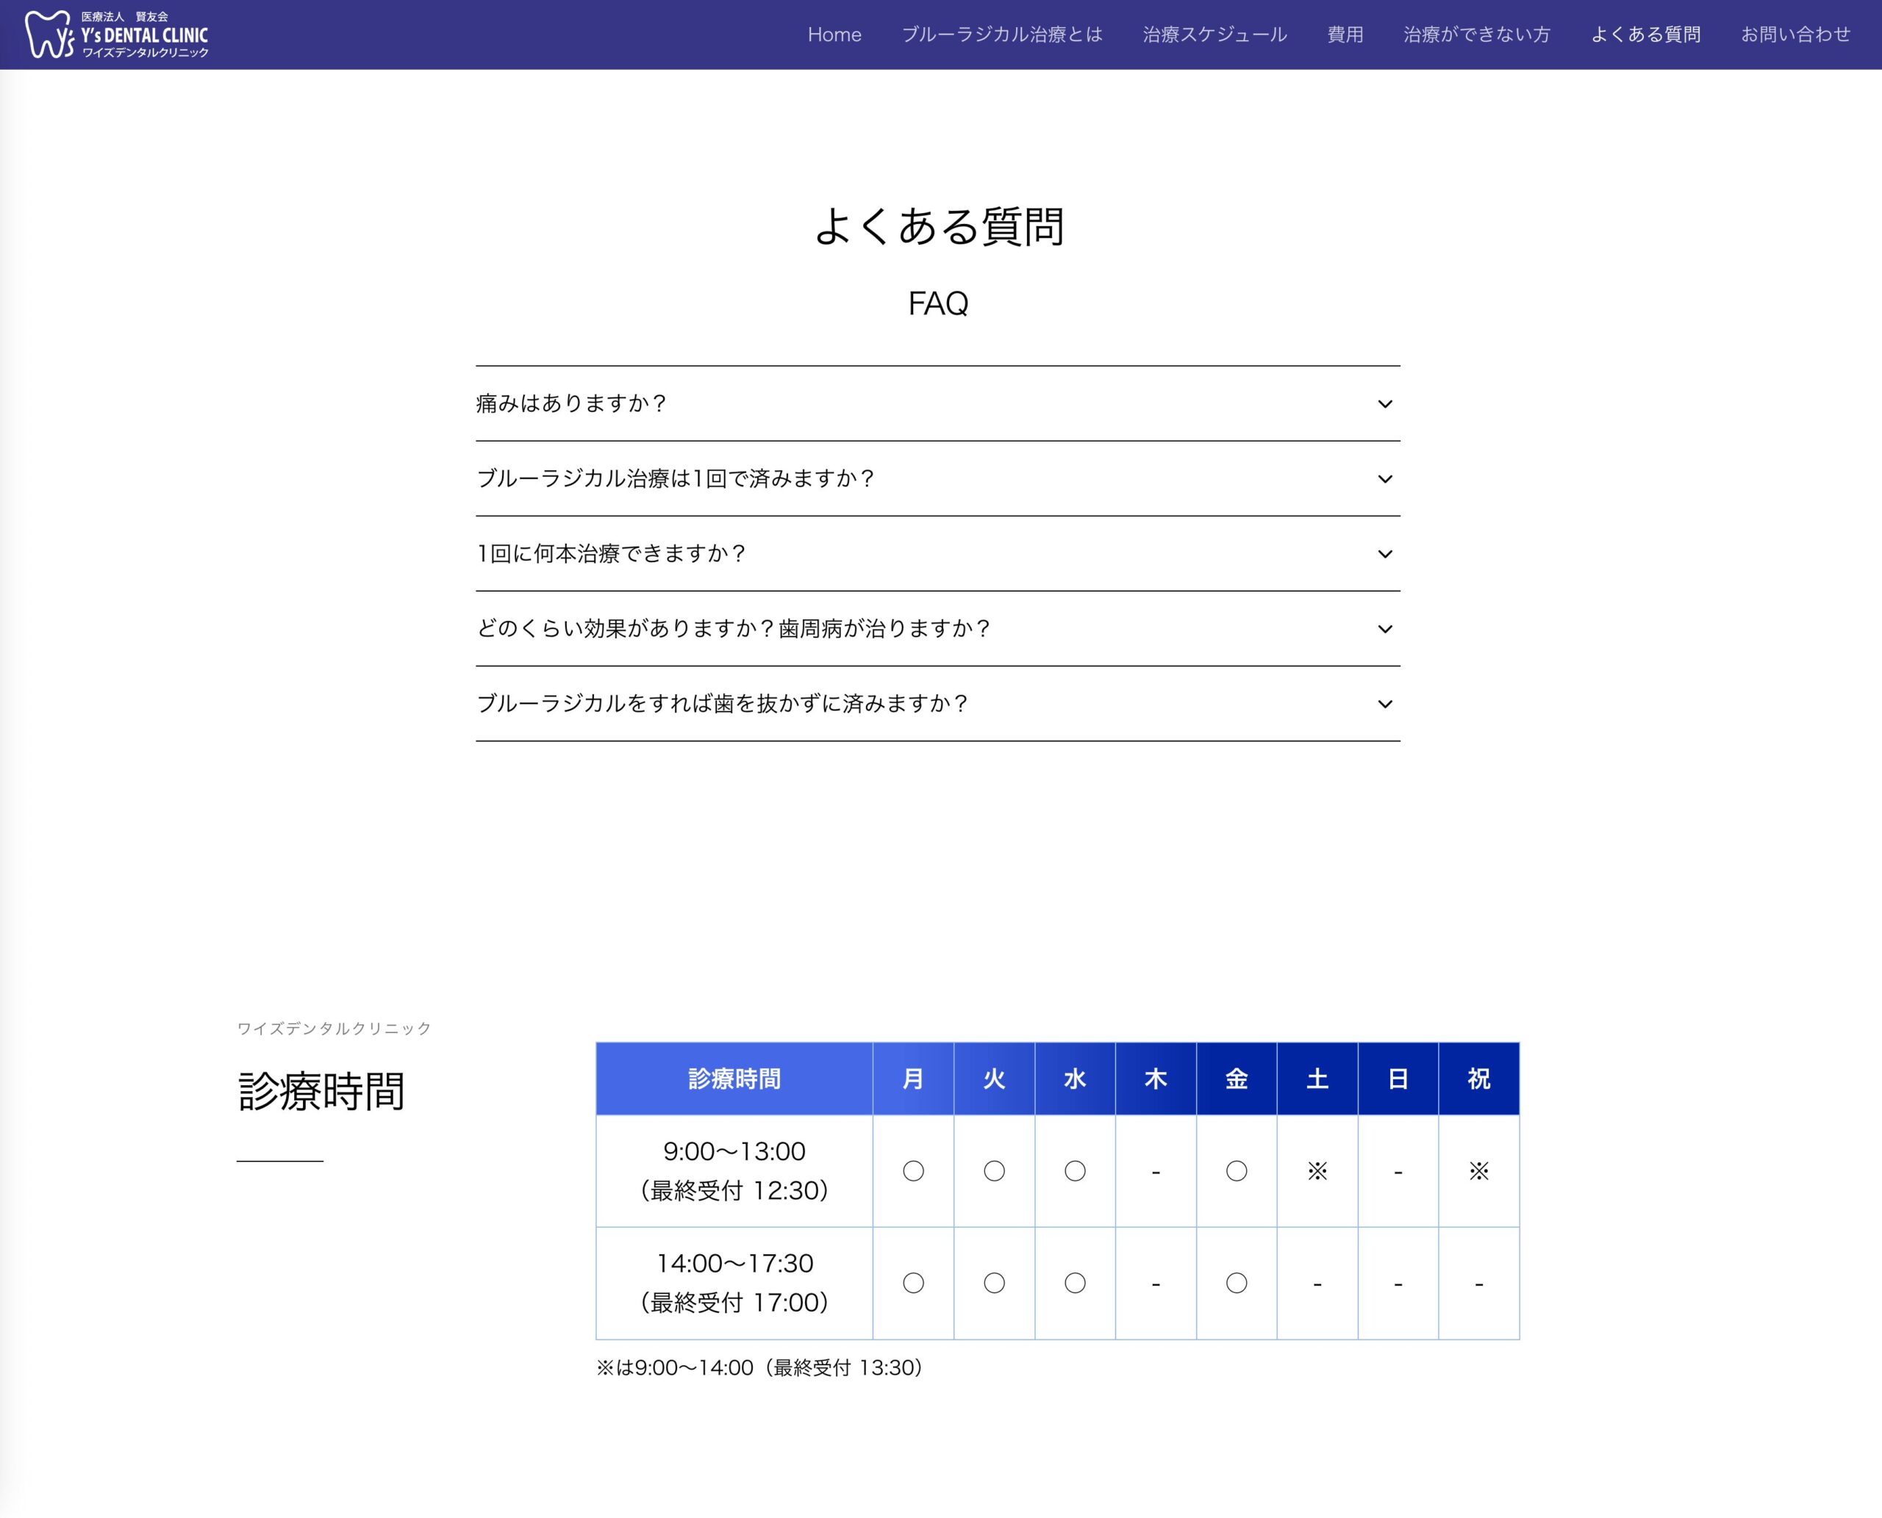The image size is (1882, 1518).
Task: Click chevron beside どのくらい効果がありますか？
Action: click(1385, 630)
